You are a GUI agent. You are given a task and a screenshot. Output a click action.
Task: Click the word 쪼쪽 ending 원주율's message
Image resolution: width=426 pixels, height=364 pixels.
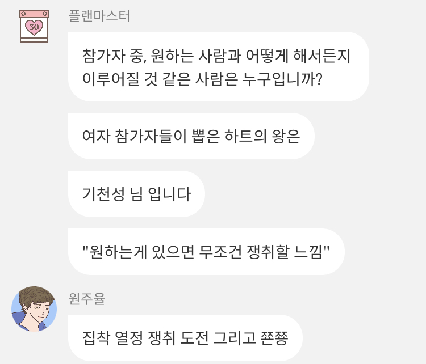[274, 338]
